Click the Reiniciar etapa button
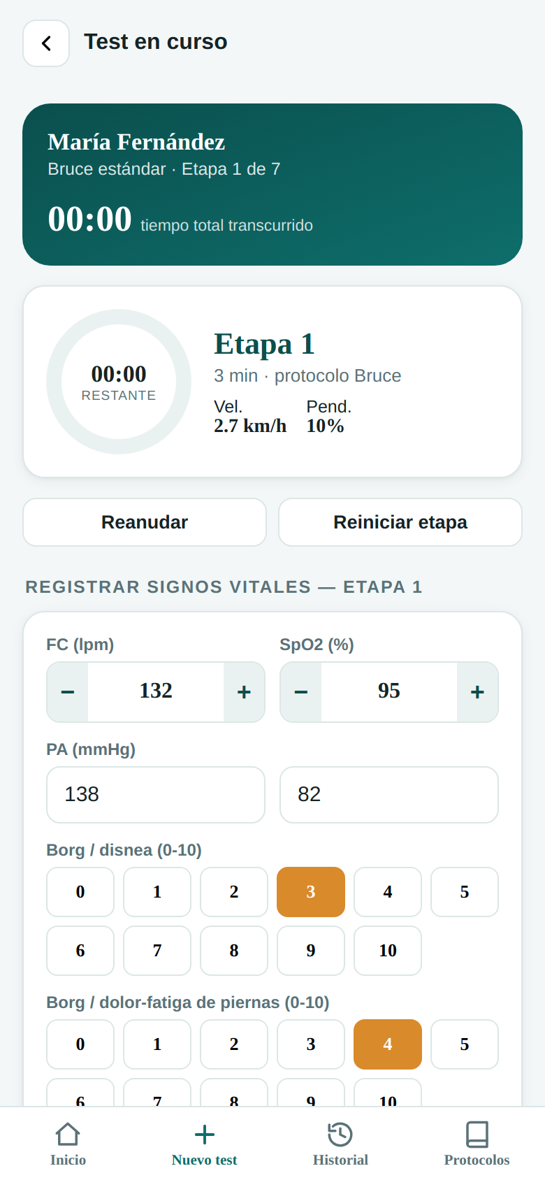 tap(400, 522)
